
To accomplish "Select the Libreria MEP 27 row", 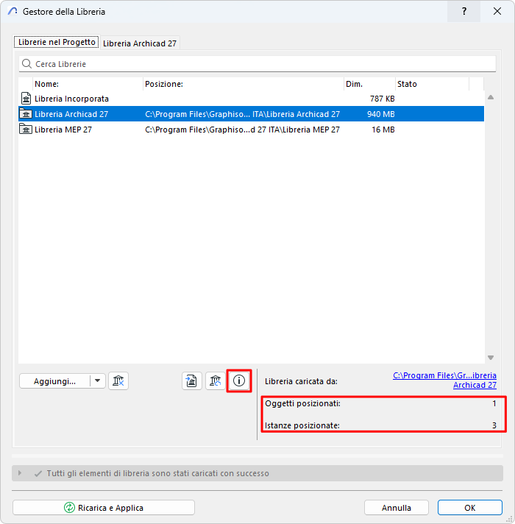I will point(251,130).
